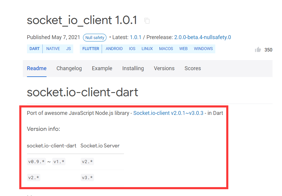Follow the Socket.io-client v2.0.1~v3.0.3 link
The image size is (282, 196).
pyautogui.click(x=168, y=113)
